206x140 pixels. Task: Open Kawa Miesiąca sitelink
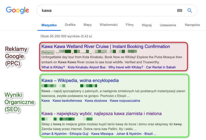[x=102, y=134]
